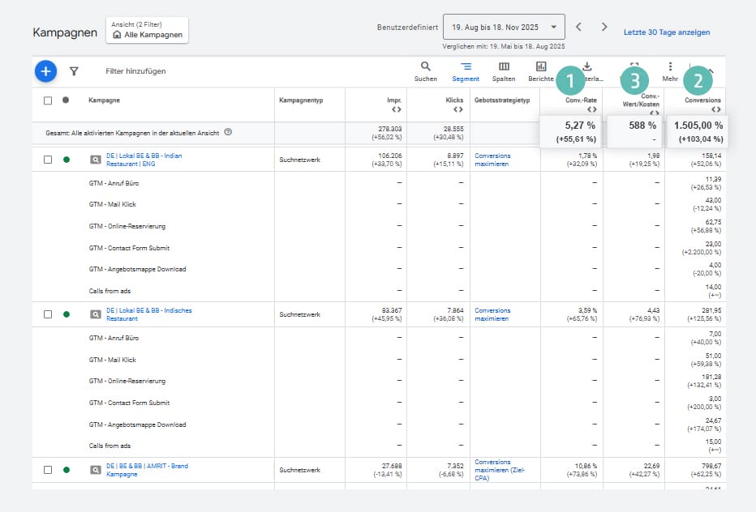
Task: Expand the Impr. column resize arrows
Action: click(396, 109)
